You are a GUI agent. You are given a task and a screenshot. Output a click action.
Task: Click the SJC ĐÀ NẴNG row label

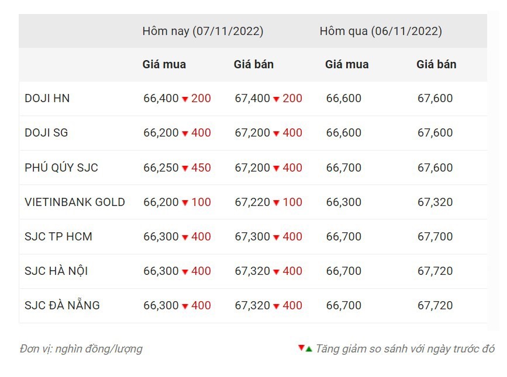[62, 305]
